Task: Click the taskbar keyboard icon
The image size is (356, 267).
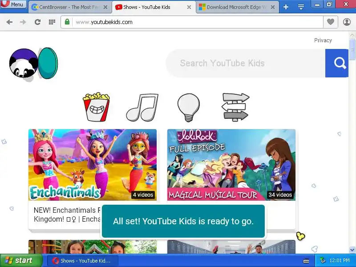Action: tap(306, 261)
